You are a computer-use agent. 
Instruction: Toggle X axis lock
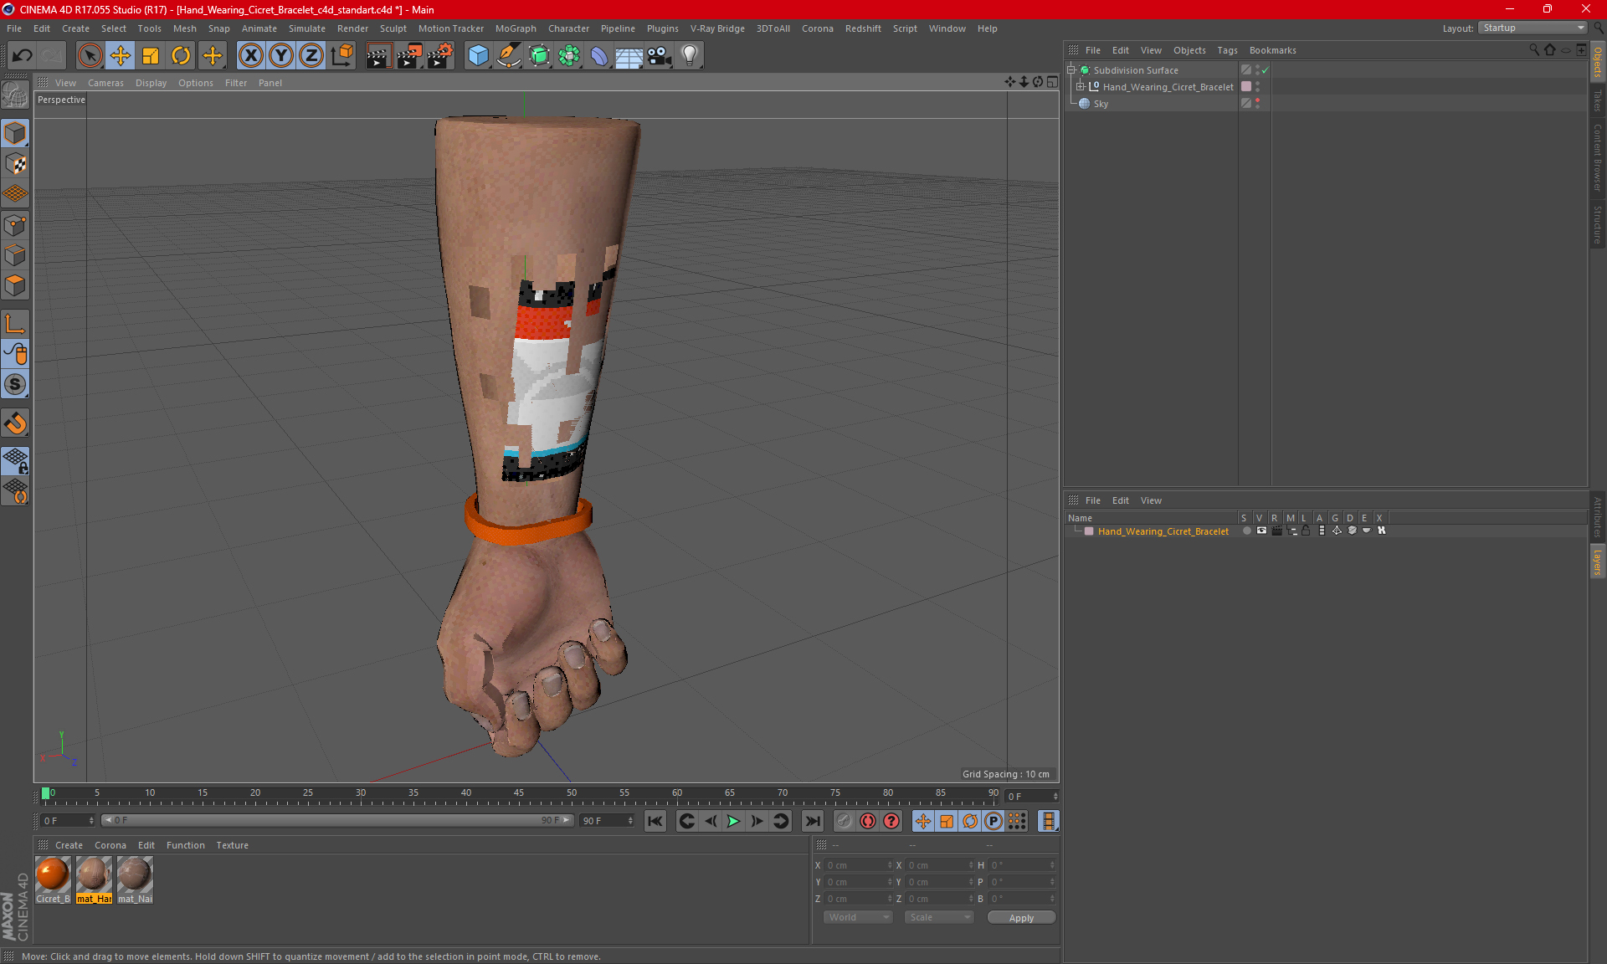250,56
